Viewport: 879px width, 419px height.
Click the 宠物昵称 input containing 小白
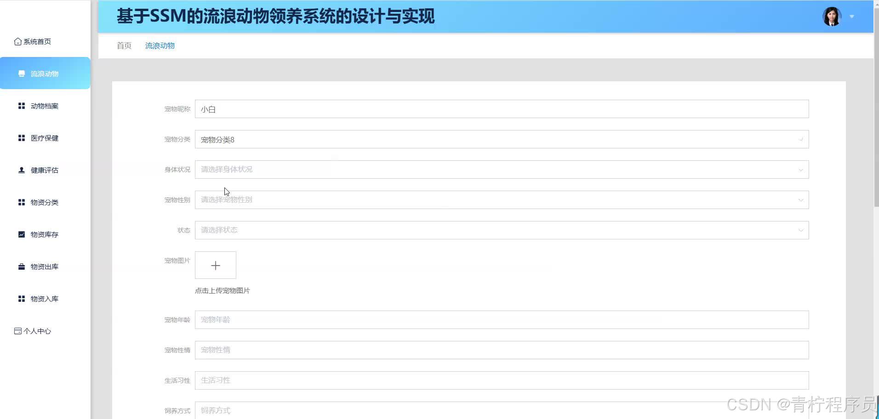pos(502,109)
